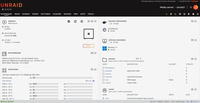Click the Info monitor icon in top toolbar
Viewport: 200px width, 103px height.
click(184, 14)
